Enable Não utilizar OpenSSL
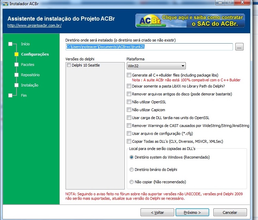This screenshot has height=220, width=258. 129,102
